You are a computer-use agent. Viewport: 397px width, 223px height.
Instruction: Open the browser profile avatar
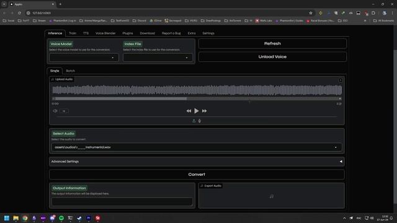(x=385, y=13)
